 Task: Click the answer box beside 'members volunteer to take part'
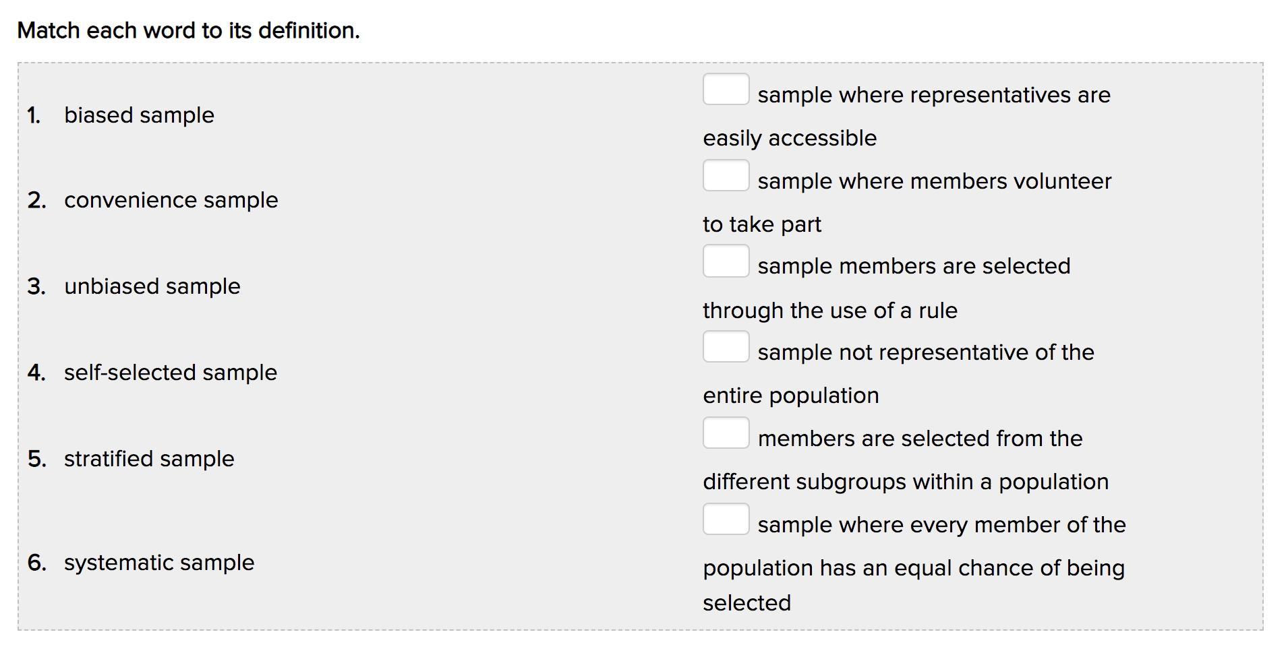[x=726, y=175]
